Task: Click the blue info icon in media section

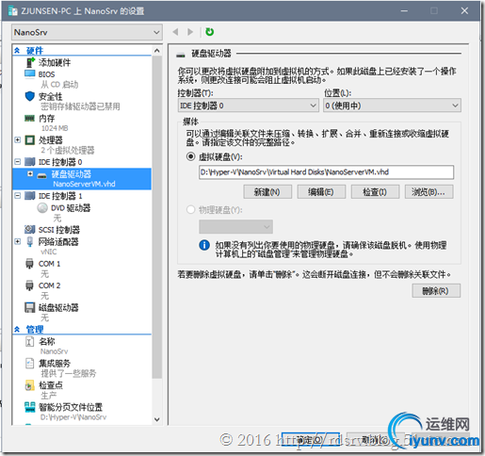Action: (x=204, y=245)
